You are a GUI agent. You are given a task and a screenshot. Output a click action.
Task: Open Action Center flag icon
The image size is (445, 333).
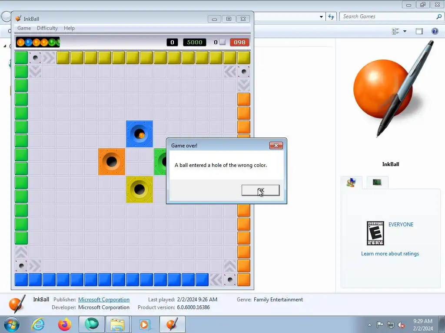[x=380, y=325]
